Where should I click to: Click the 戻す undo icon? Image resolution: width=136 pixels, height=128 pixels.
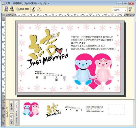pos(34,9)
